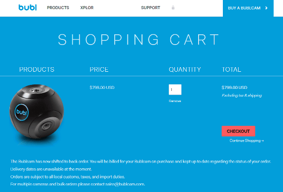Image resolution: width=283 pixels, height=192 pixels.
Task: Open the PRODUCTS navigation menu
Action: 58,8
